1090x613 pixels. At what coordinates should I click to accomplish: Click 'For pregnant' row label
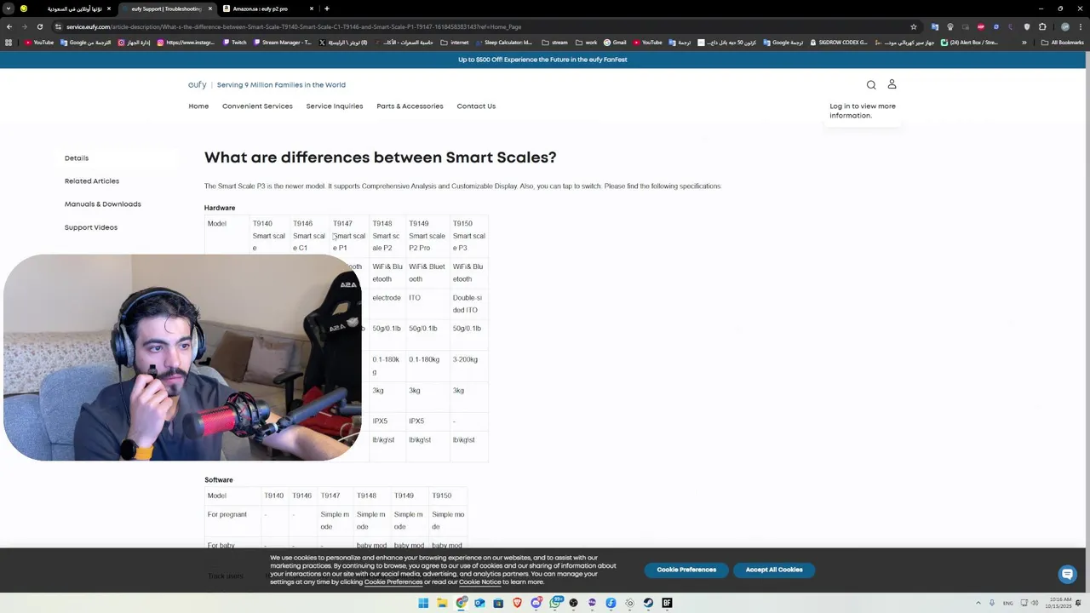click(x=227, y=514)
